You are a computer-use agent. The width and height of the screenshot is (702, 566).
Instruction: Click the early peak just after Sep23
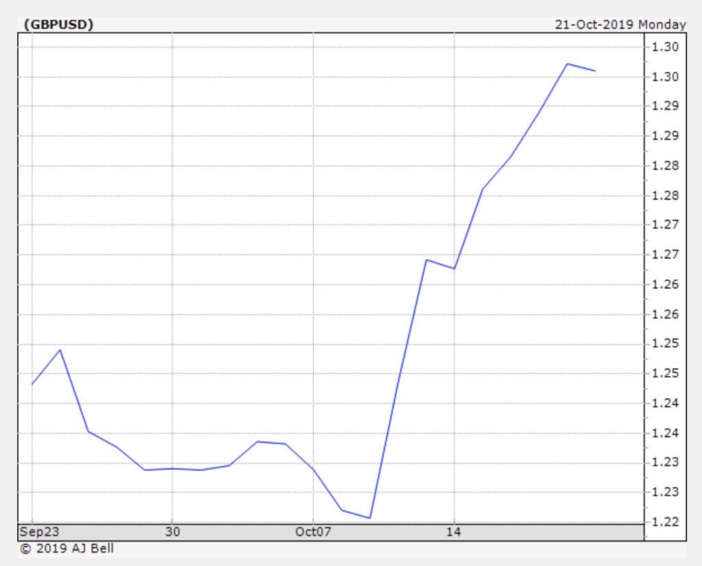[x=61, y=350]
